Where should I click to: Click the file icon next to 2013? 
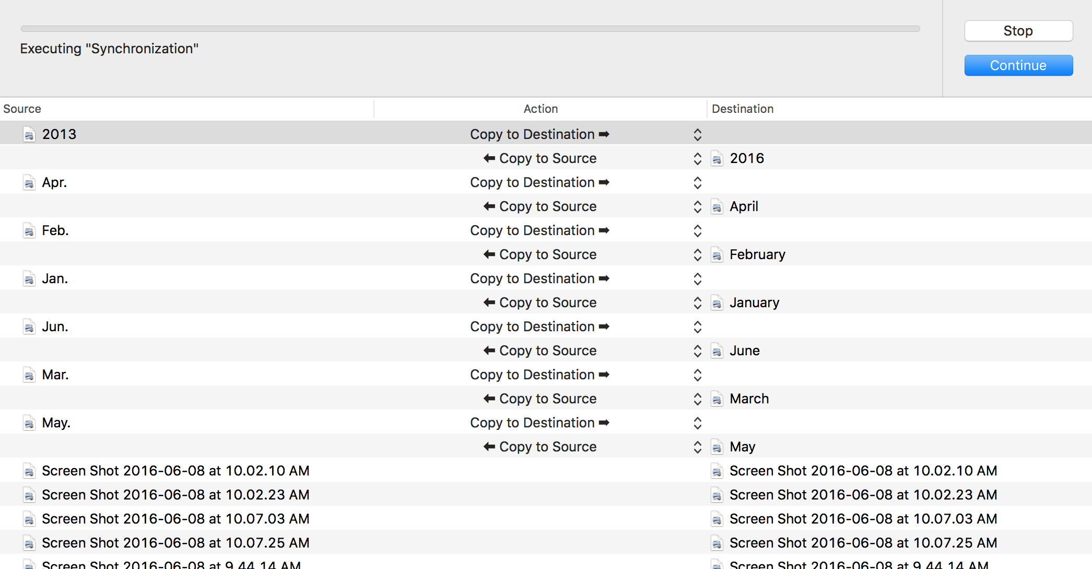[29, 134]
